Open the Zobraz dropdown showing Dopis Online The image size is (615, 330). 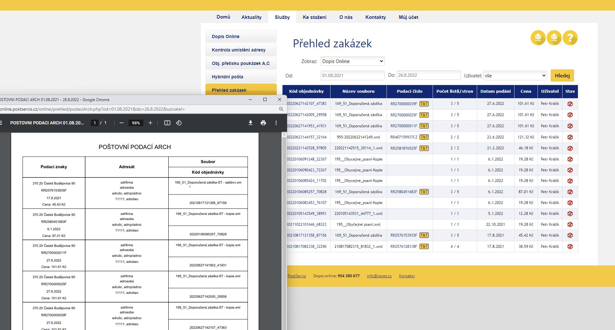(x=352, y=61)
